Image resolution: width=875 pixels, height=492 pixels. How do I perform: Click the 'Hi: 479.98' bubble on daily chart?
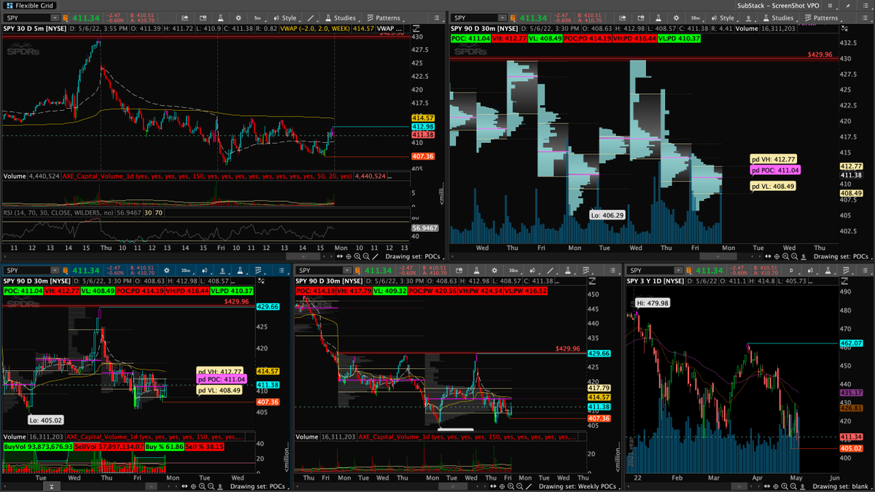652,302
